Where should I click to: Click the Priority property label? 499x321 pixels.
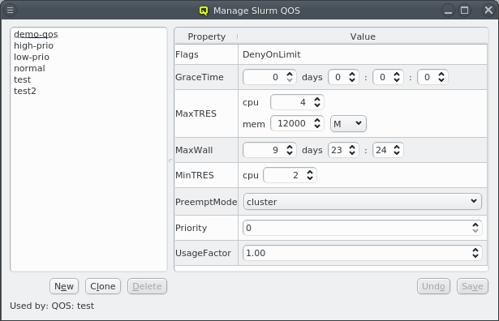[191, 228]
